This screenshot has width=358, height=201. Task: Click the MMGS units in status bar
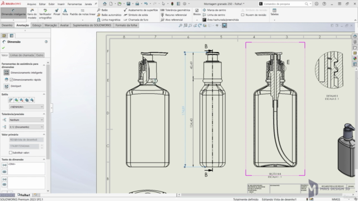(336, 199)
